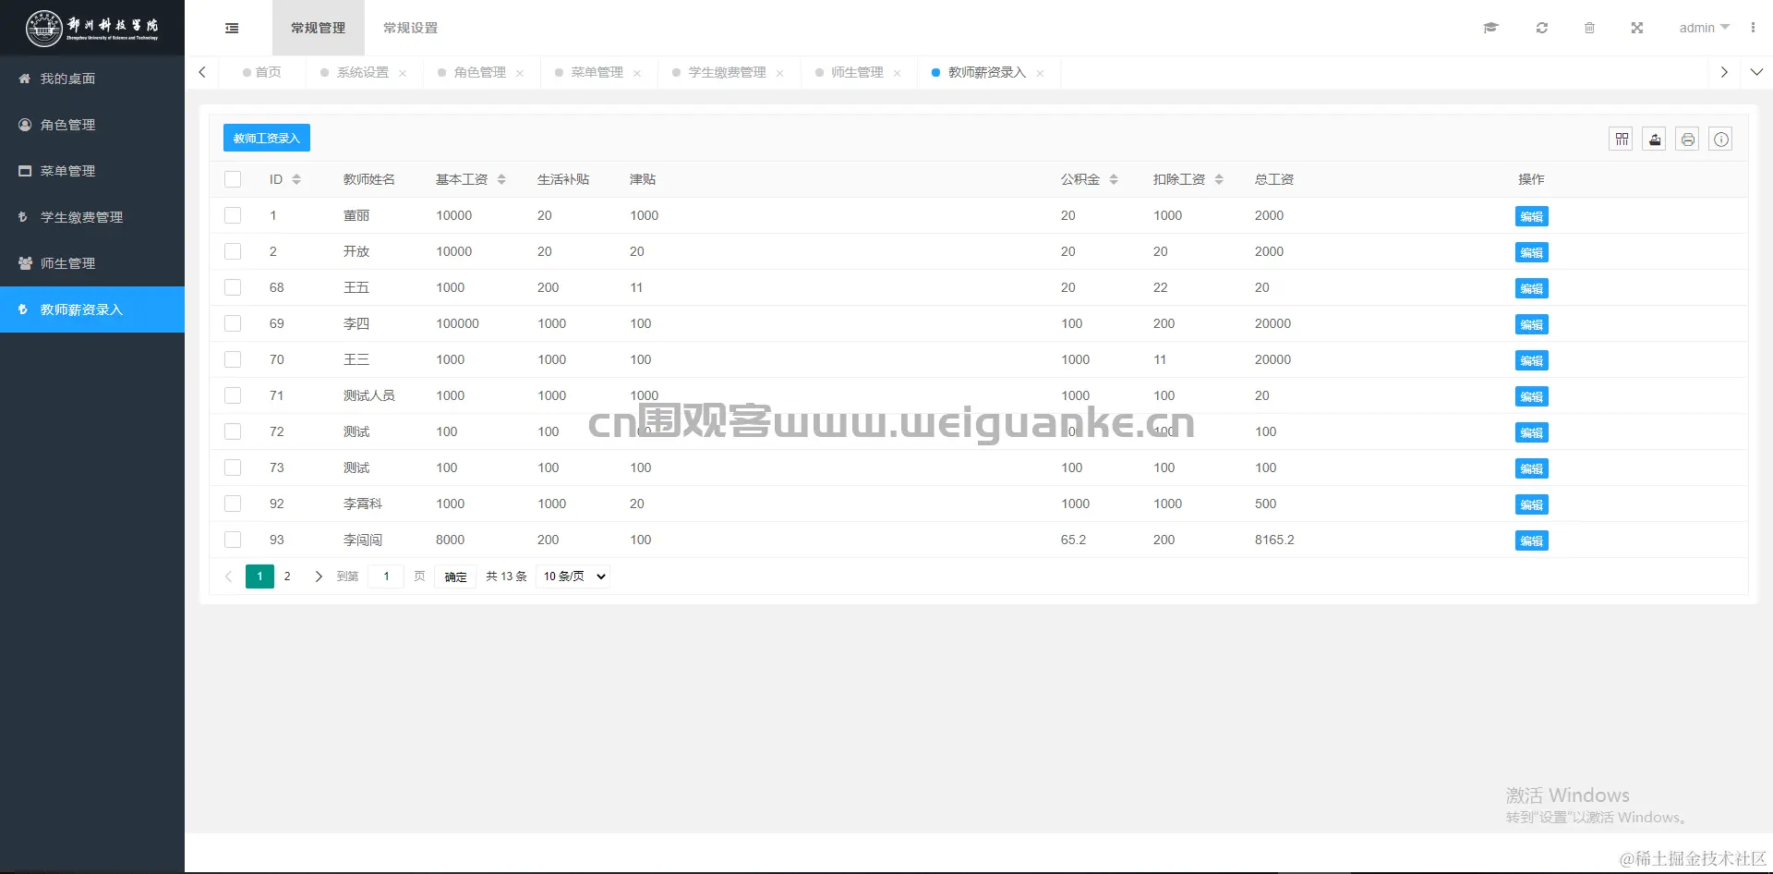1773x874 pixels.
Task: Collapse the sidebar with the menu-fold icon
Action: (x=232, y=28)
